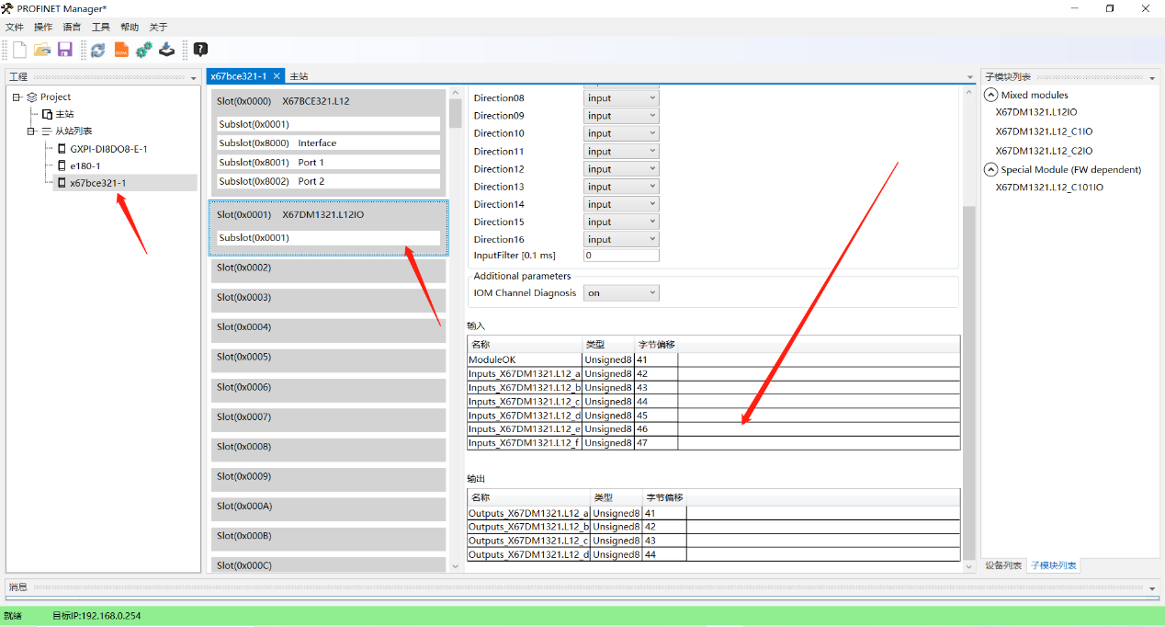Image resolution: width=1165 pixels, height=627 pixels.
Task: Select Subslot(0x8002) Port 2 row
Action: [x=328, y=181]
